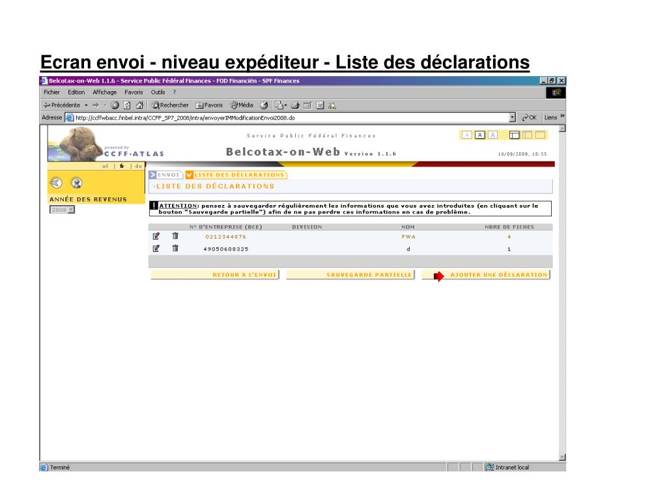Viewport: 667px width, 500px height.
Task: Click the yellow back arrow icon in sidebar
Action: 57,183
